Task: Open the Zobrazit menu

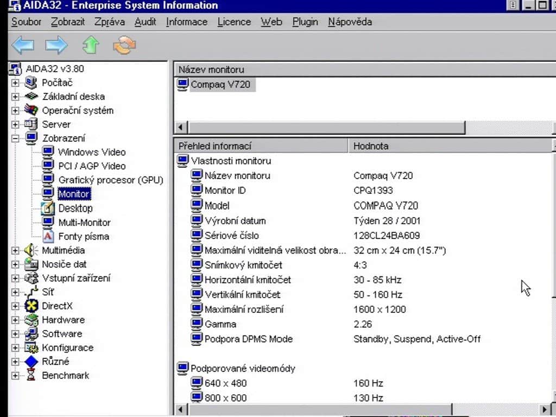Action: pyautogui.click(x=68, y=22)
